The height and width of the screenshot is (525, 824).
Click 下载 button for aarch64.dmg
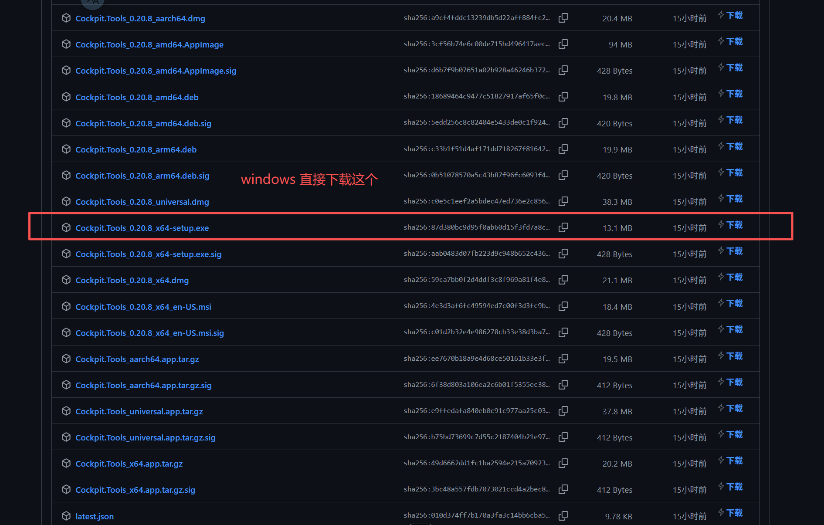tap(730, 15)
